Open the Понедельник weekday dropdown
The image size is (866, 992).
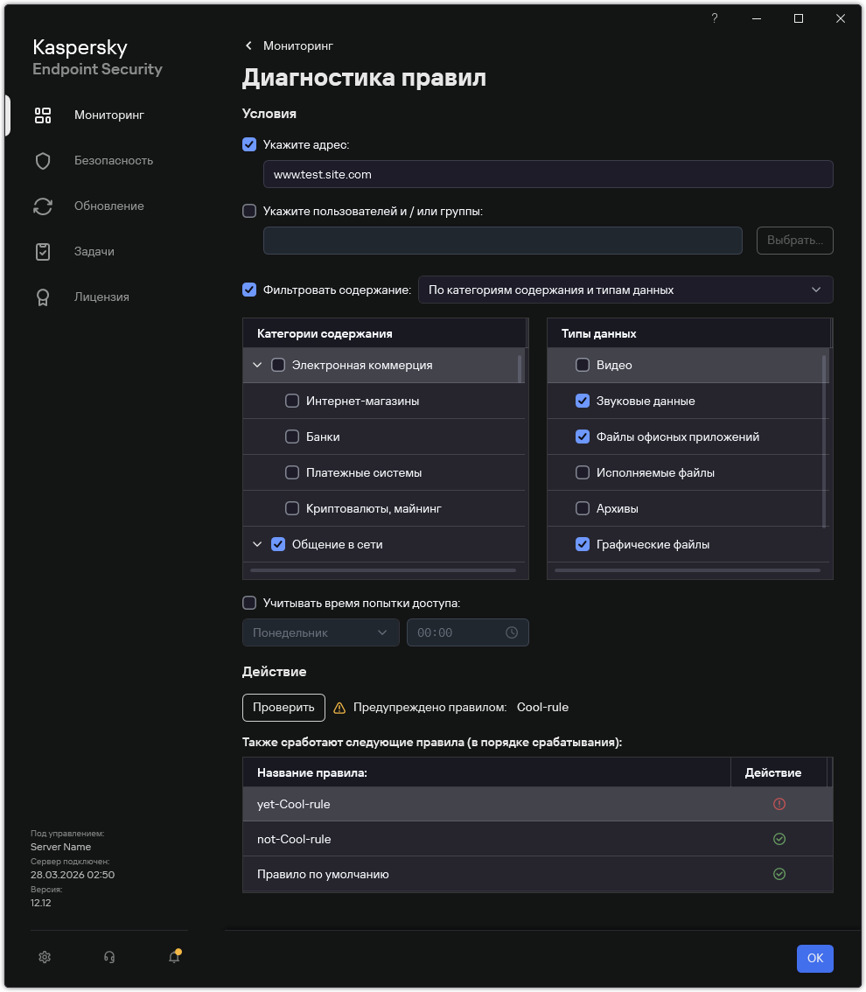[x=321, y=632]
